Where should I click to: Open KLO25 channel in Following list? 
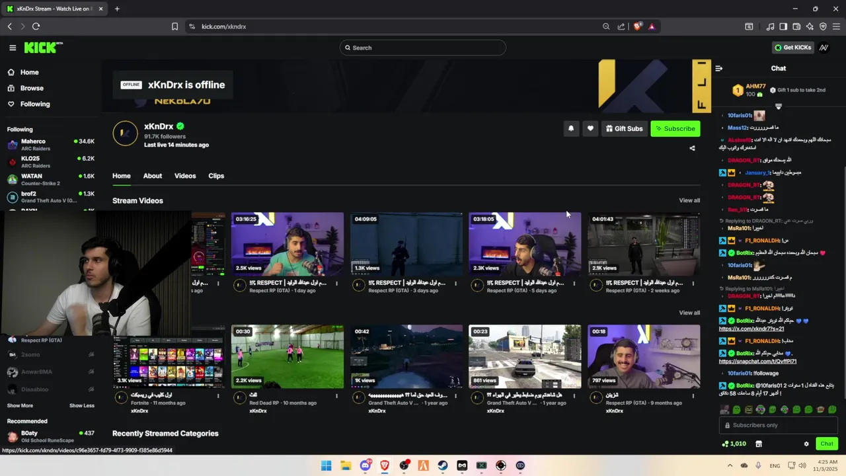(51, 162)
